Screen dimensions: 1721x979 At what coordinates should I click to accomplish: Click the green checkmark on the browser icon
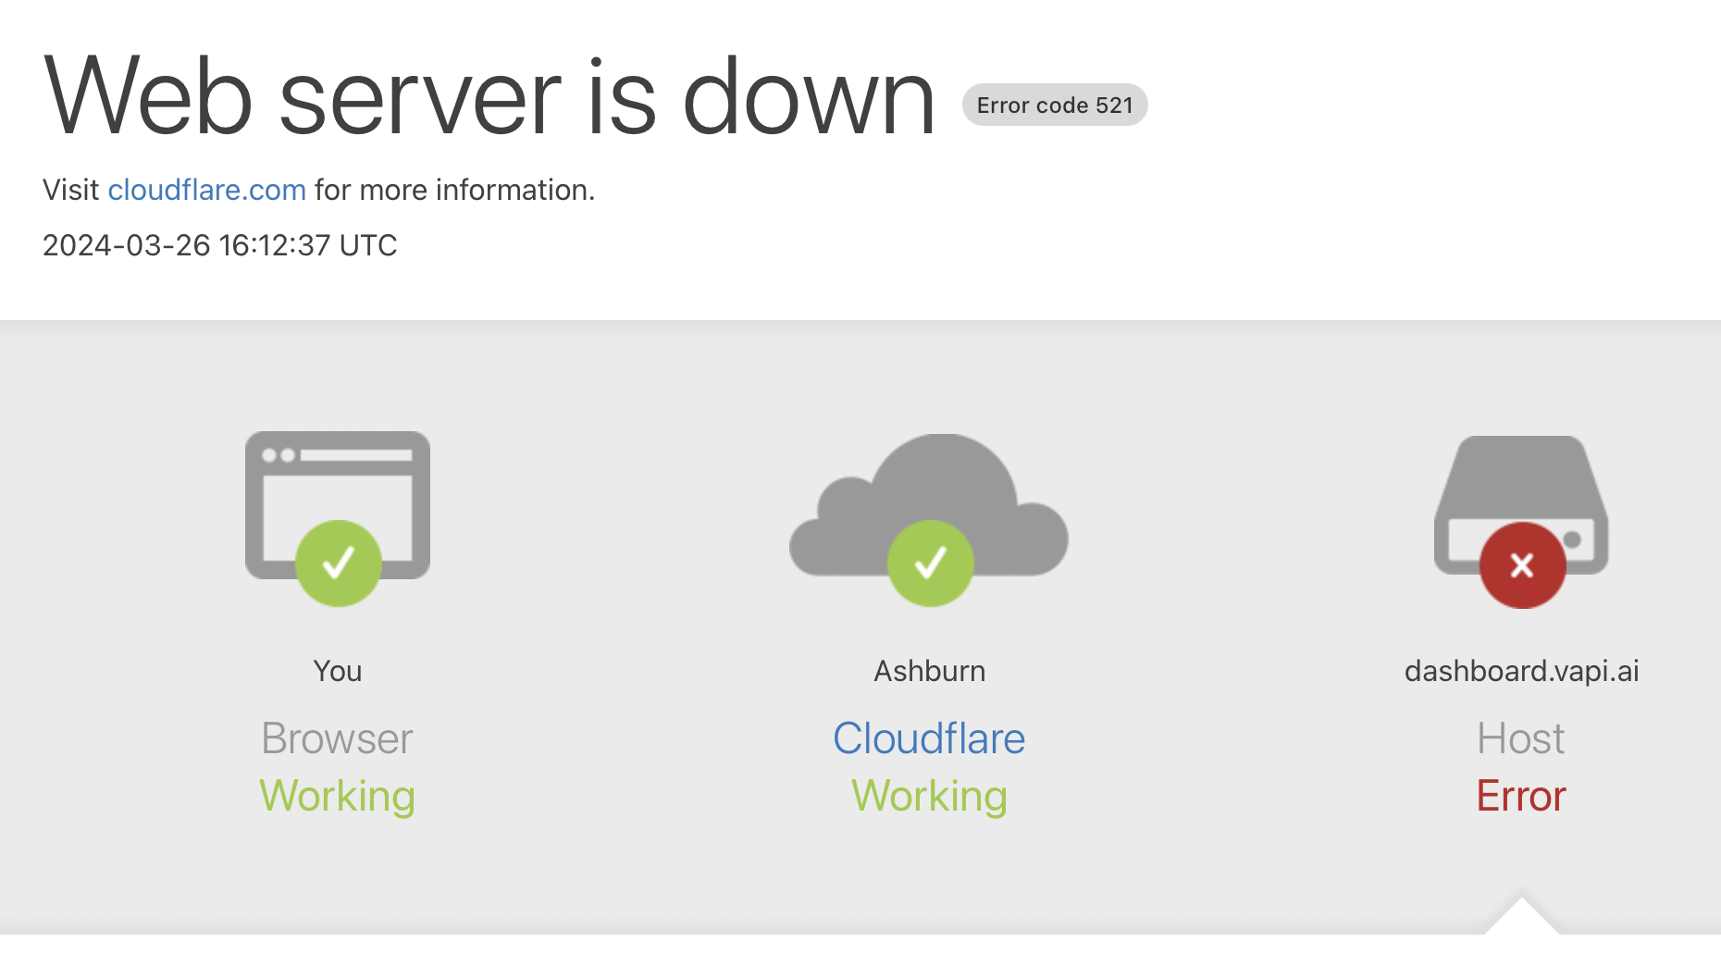pos(339,564)
